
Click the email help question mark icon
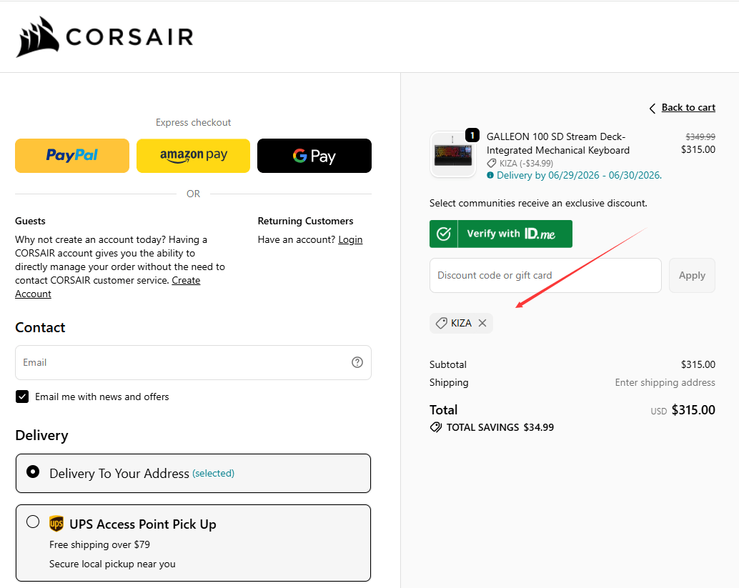(357, 362)
